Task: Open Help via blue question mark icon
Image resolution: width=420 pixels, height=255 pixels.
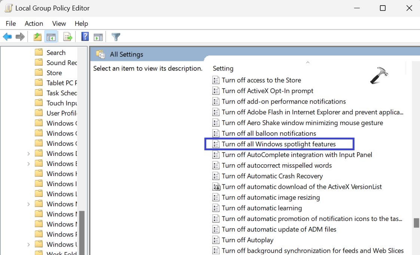Action: tap(85, 37)
